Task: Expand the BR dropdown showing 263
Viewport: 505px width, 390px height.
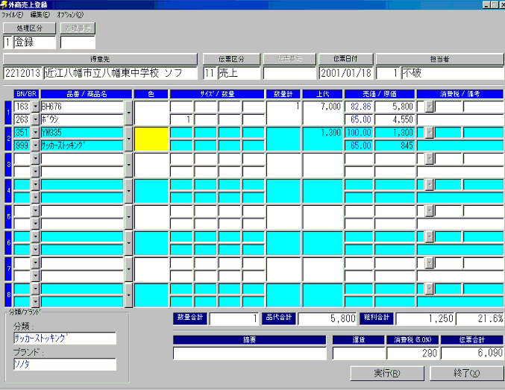Action: 35,119
